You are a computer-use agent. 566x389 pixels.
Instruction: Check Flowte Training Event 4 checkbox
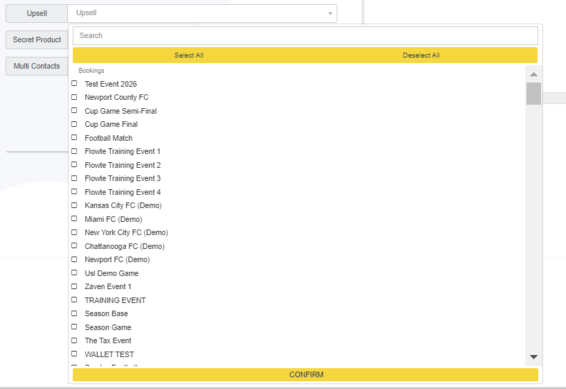point(74,192)
